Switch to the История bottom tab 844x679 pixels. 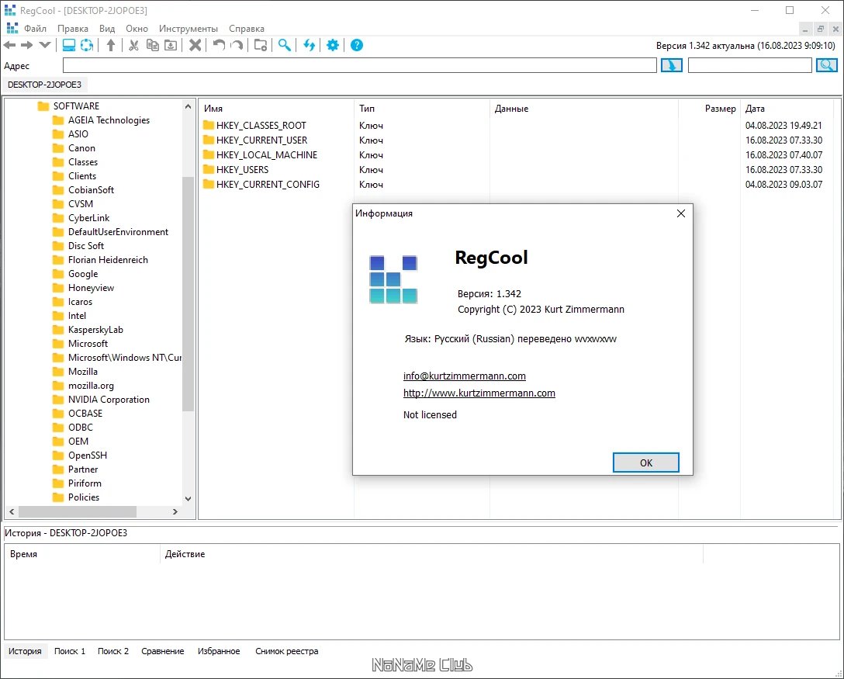coord(25,651)
